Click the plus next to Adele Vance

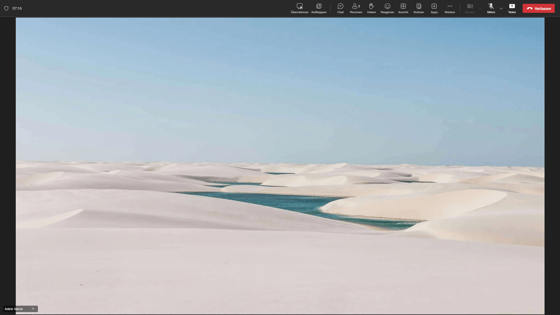click(33, 309)
